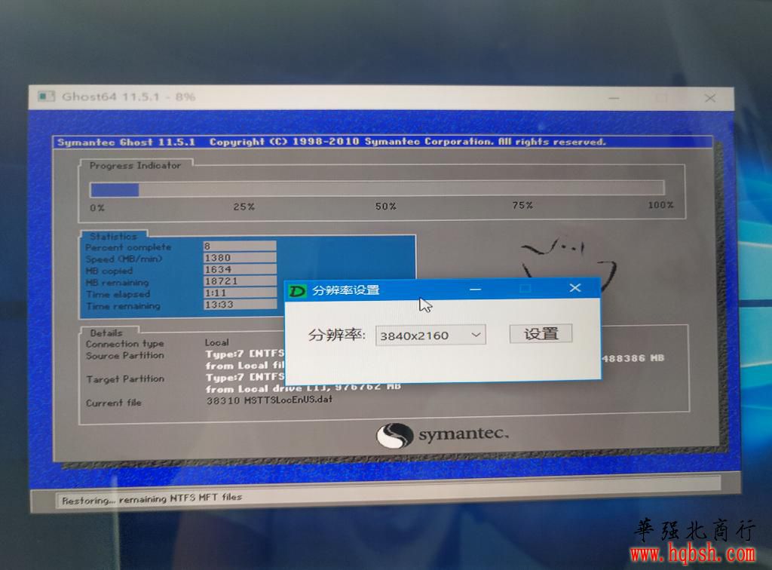
Task: Close the Ghost64 window
Action: [x=710, y=98]
